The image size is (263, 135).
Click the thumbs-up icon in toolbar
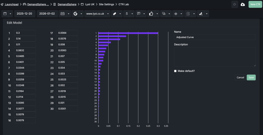pos(151,14)
